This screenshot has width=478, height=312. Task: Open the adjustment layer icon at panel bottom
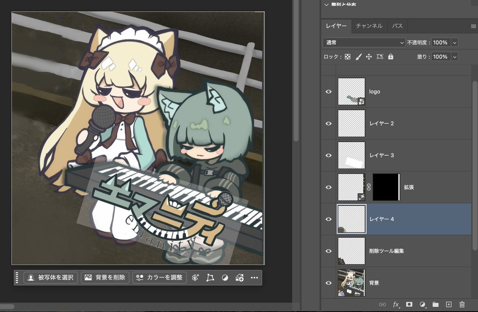[423, 304]
